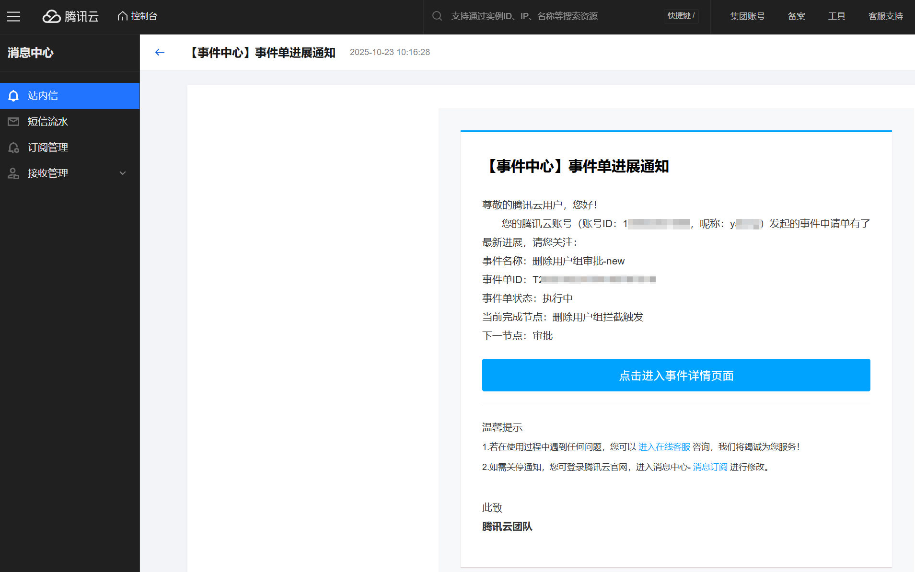Screen dimensions: 915x572
Task: Click the 快捷键 / shortcut badge
Action: tap(681, 16)
